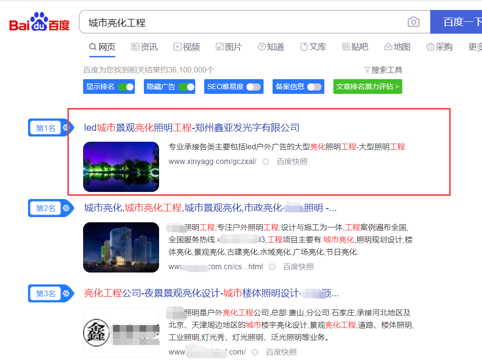Open the 更多 tab menu

coord(475,47)
